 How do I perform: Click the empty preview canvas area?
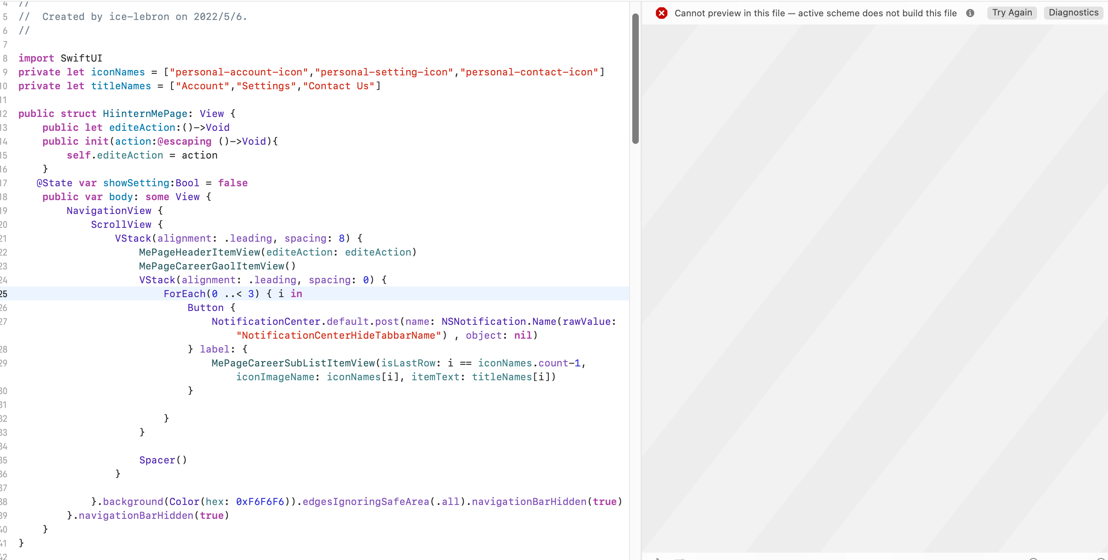(873, 288)
